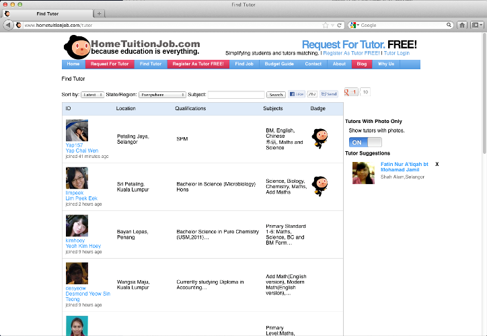The width and height of the screenshot is (487, 336).
Task: Click the HomeTuitionJob mascot logo
Action: (77, 47)
